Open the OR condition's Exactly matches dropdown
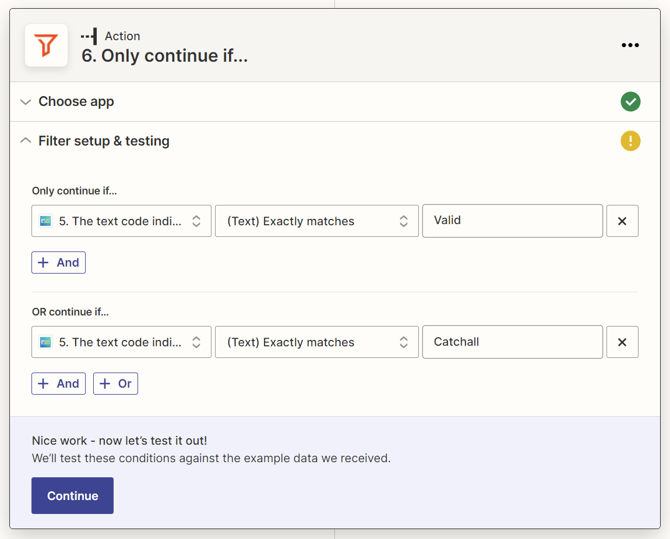Image resolution: width=670 pixels, height=539 pixels. (316, 342)
